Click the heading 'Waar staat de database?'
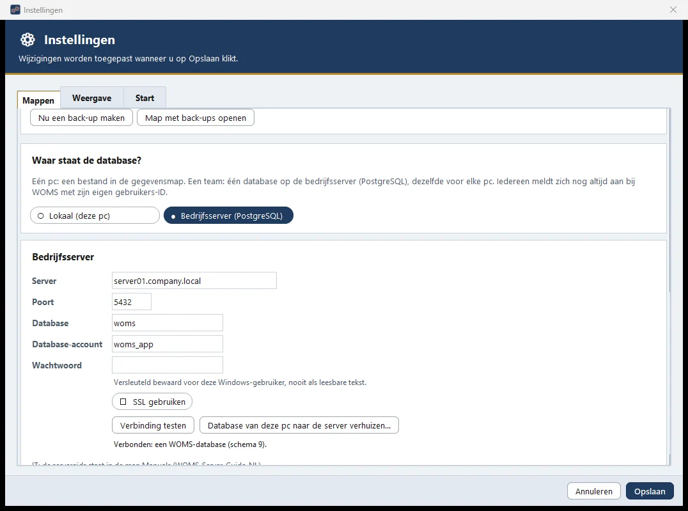 coord(86,161)
